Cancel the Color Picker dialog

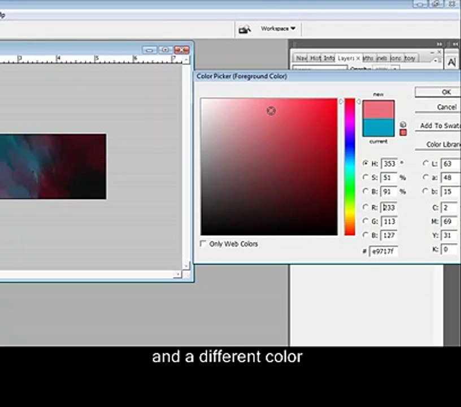pyautogui.click(x=438, y=107)
